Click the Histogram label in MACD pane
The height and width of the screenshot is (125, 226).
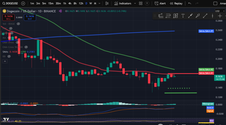208,104
